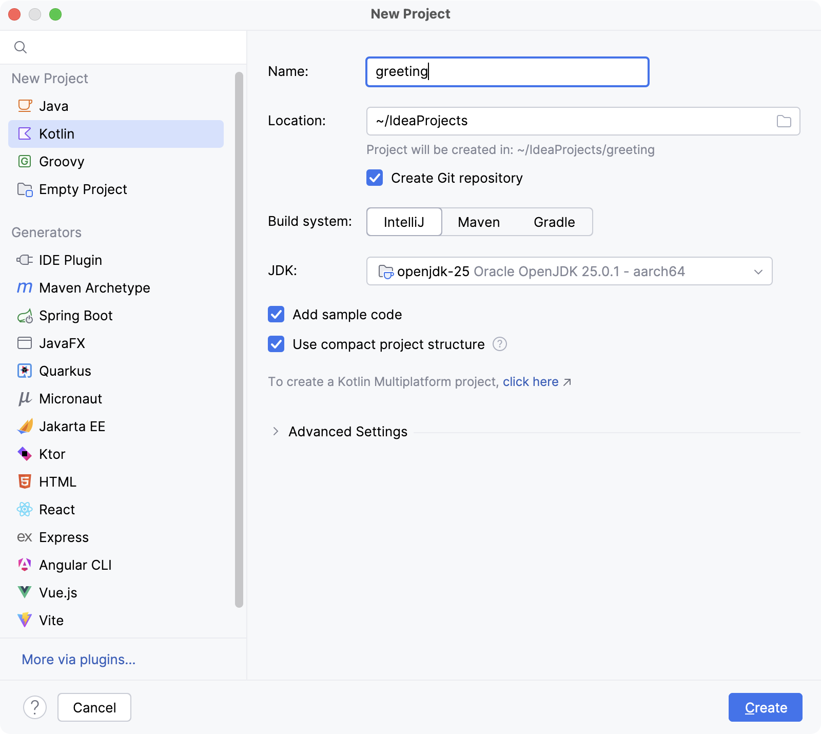The height and width of the screenshot is (734, 821).
Task: Select the Maven Archetype generator
Action: click(x=94, y=287)
